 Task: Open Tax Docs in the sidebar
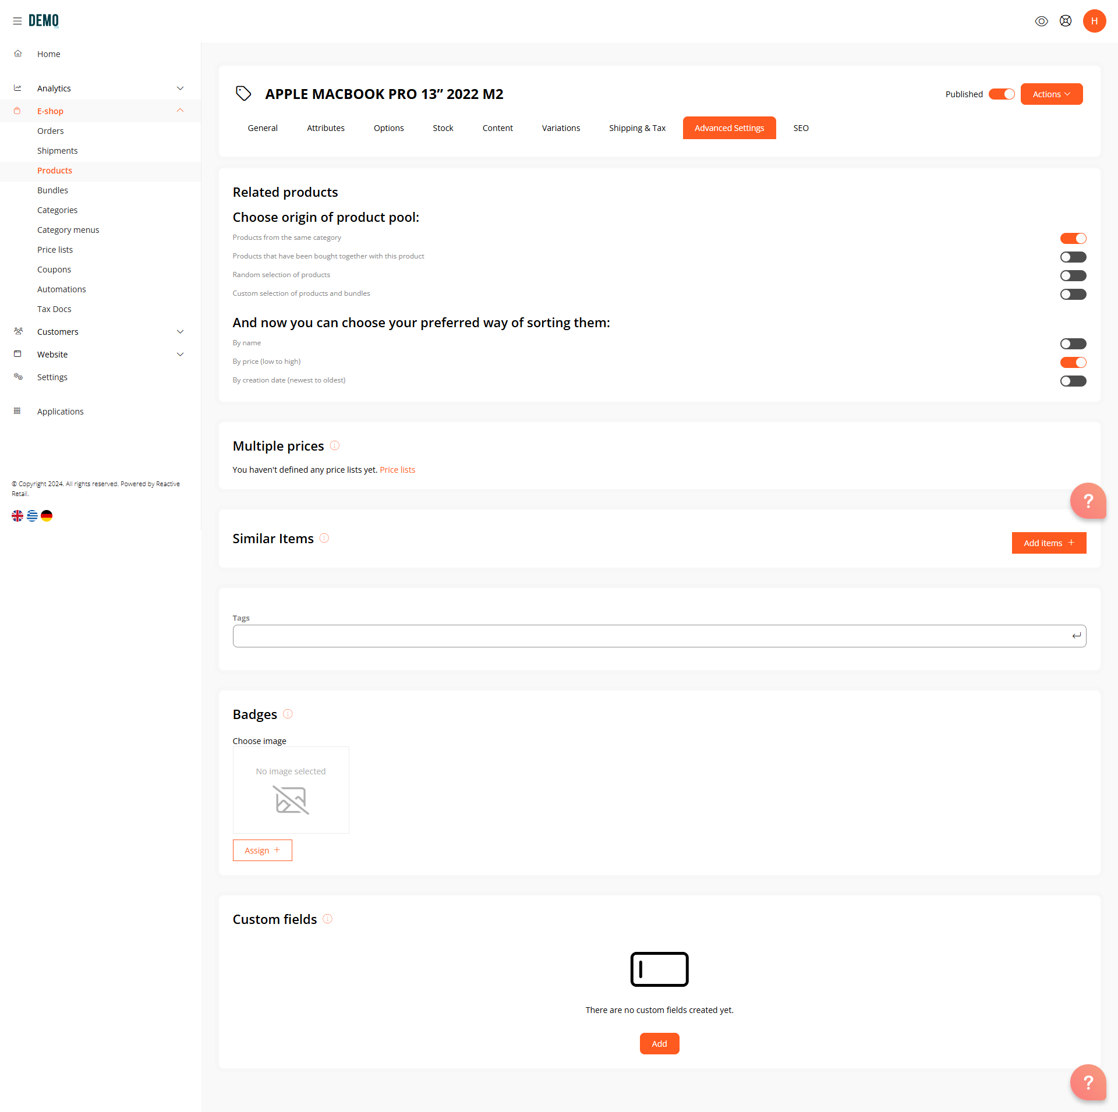[55, 309]
